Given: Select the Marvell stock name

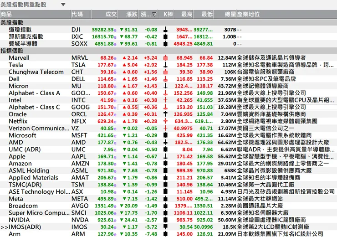Looking at the screenshot, I should (x=19, y=58).
